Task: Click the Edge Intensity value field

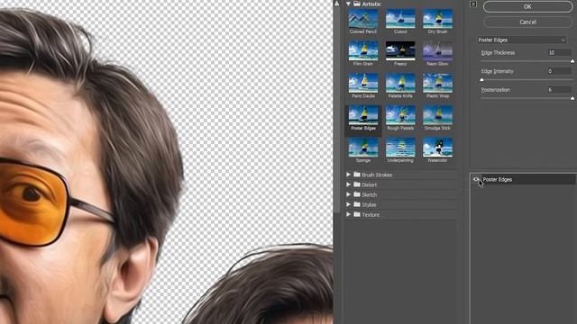Action: click(x=559, y=71)
